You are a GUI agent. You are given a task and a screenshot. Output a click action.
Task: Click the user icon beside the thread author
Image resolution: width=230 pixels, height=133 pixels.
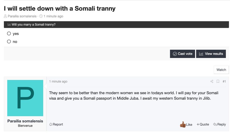point(5,16)
